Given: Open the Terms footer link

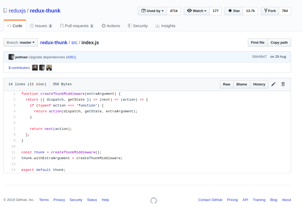Looking at the screenshot, I should pos(44,200).
